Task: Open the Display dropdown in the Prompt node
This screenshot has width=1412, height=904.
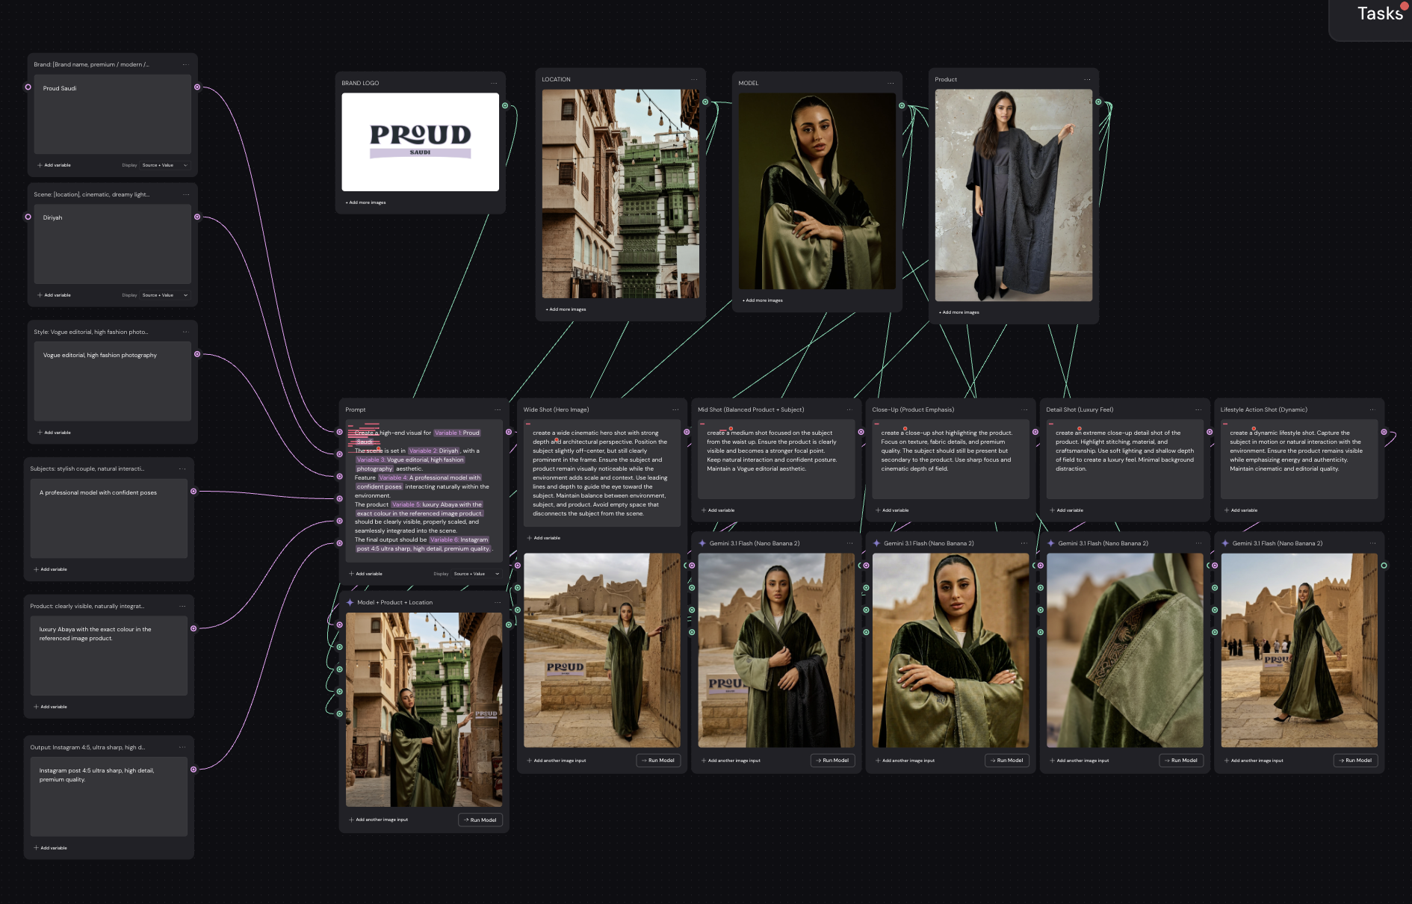Action: [x=476, y=574]
